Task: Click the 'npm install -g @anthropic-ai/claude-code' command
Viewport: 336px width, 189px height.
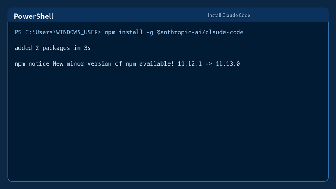Action: click(174, 32)
